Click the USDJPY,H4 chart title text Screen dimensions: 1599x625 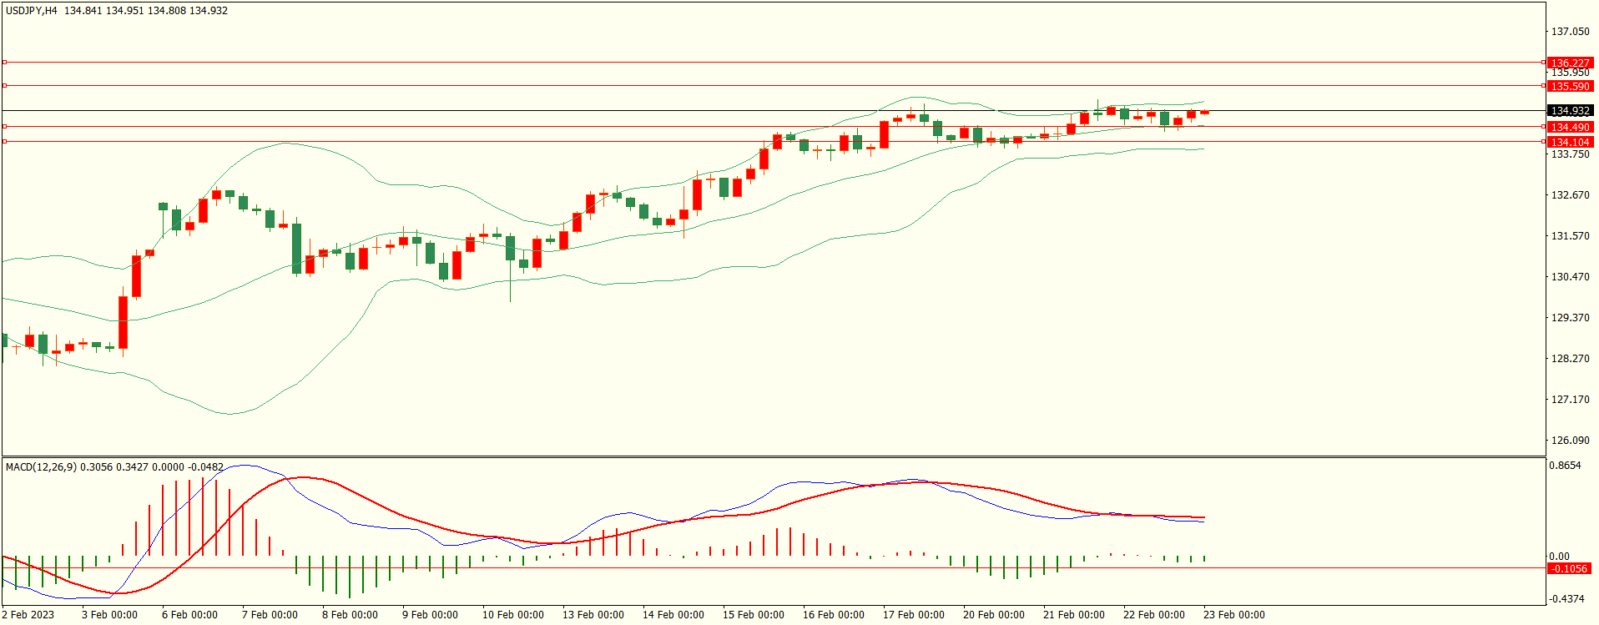coord(32,11)
